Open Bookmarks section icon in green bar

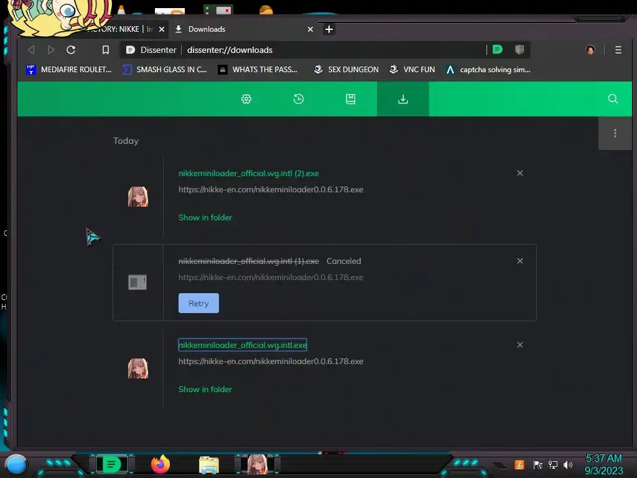coord(351,99)
